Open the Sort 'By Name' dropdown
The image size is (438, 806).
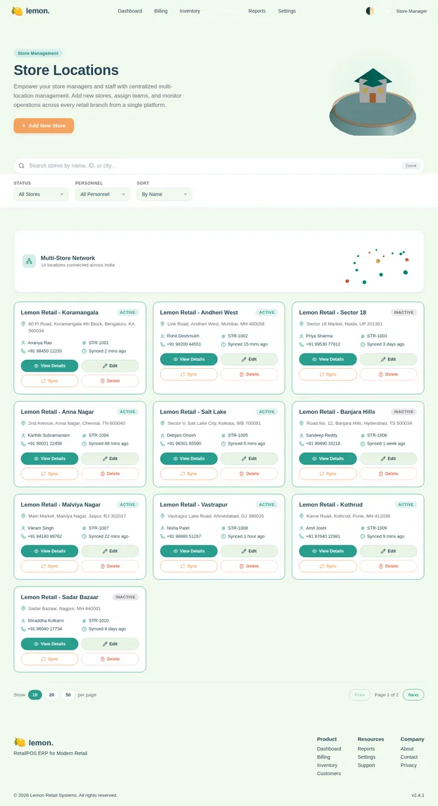164,195
